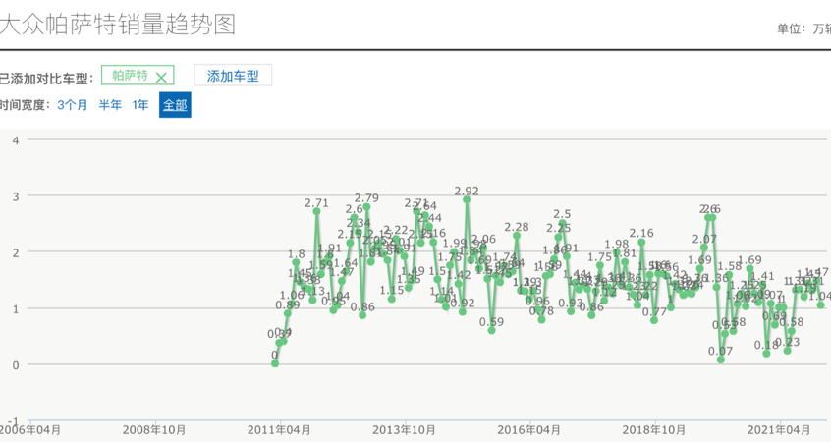Select the 全部 time range tab
The height and width of the screenshot is (442, 831).
click(175, 105)
